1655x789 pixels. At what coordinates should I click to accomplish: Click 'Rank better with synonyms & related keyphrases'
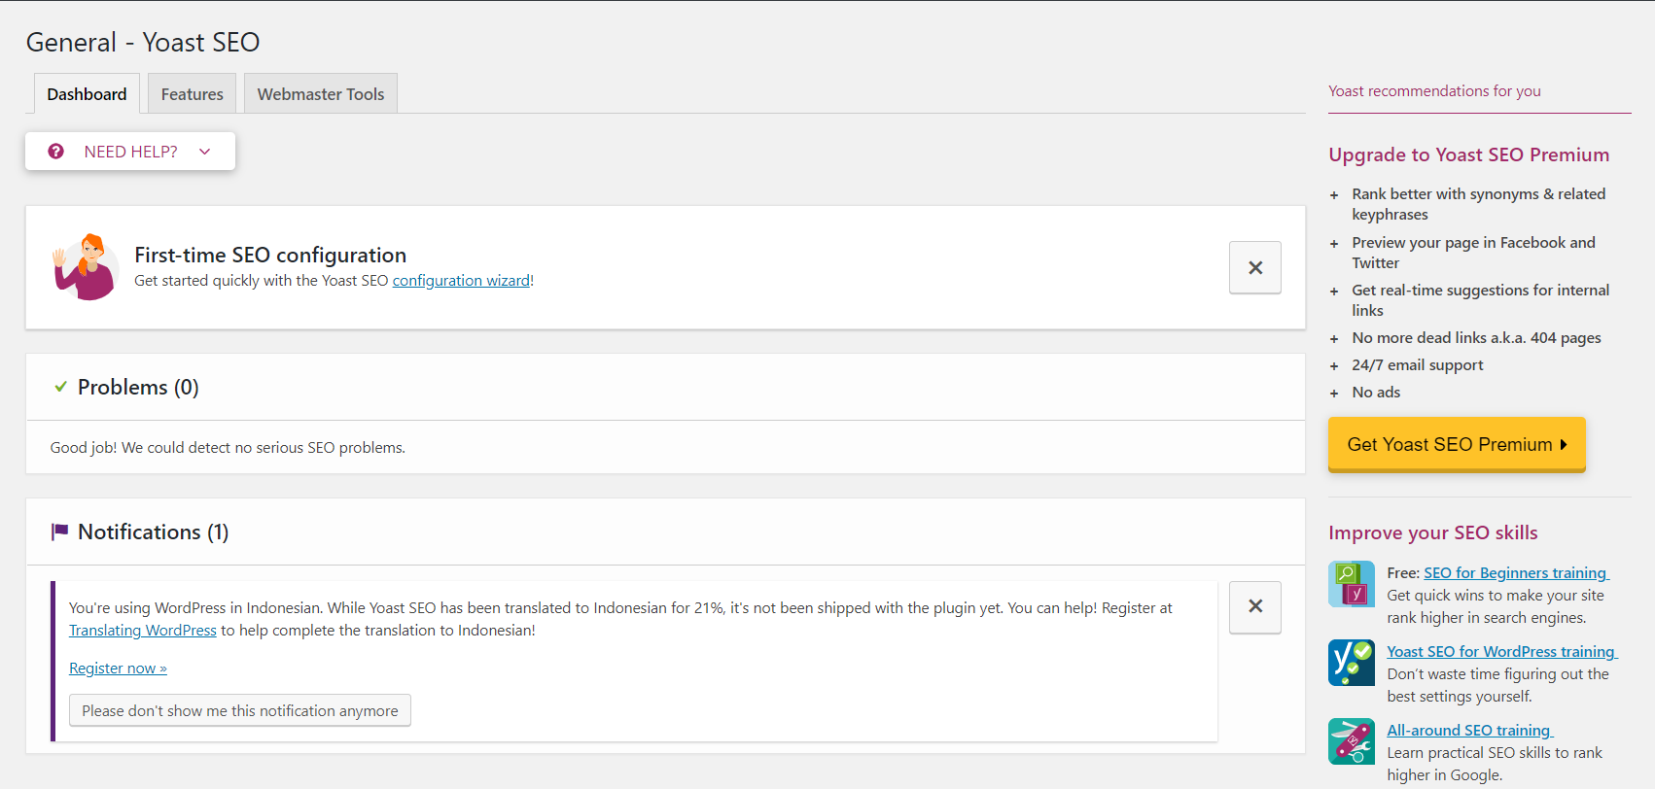(x=1478, y=204)
